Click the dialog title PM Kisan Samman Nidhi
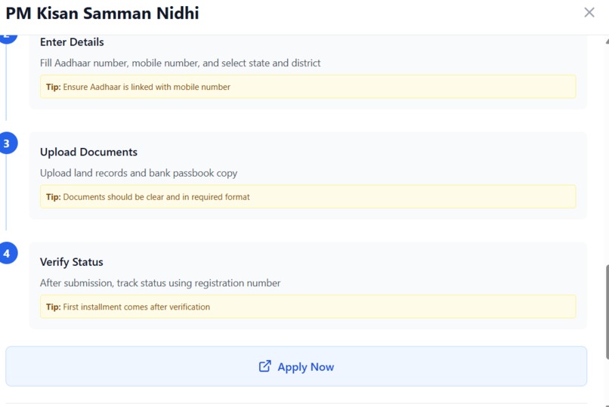 pos(102,13)
